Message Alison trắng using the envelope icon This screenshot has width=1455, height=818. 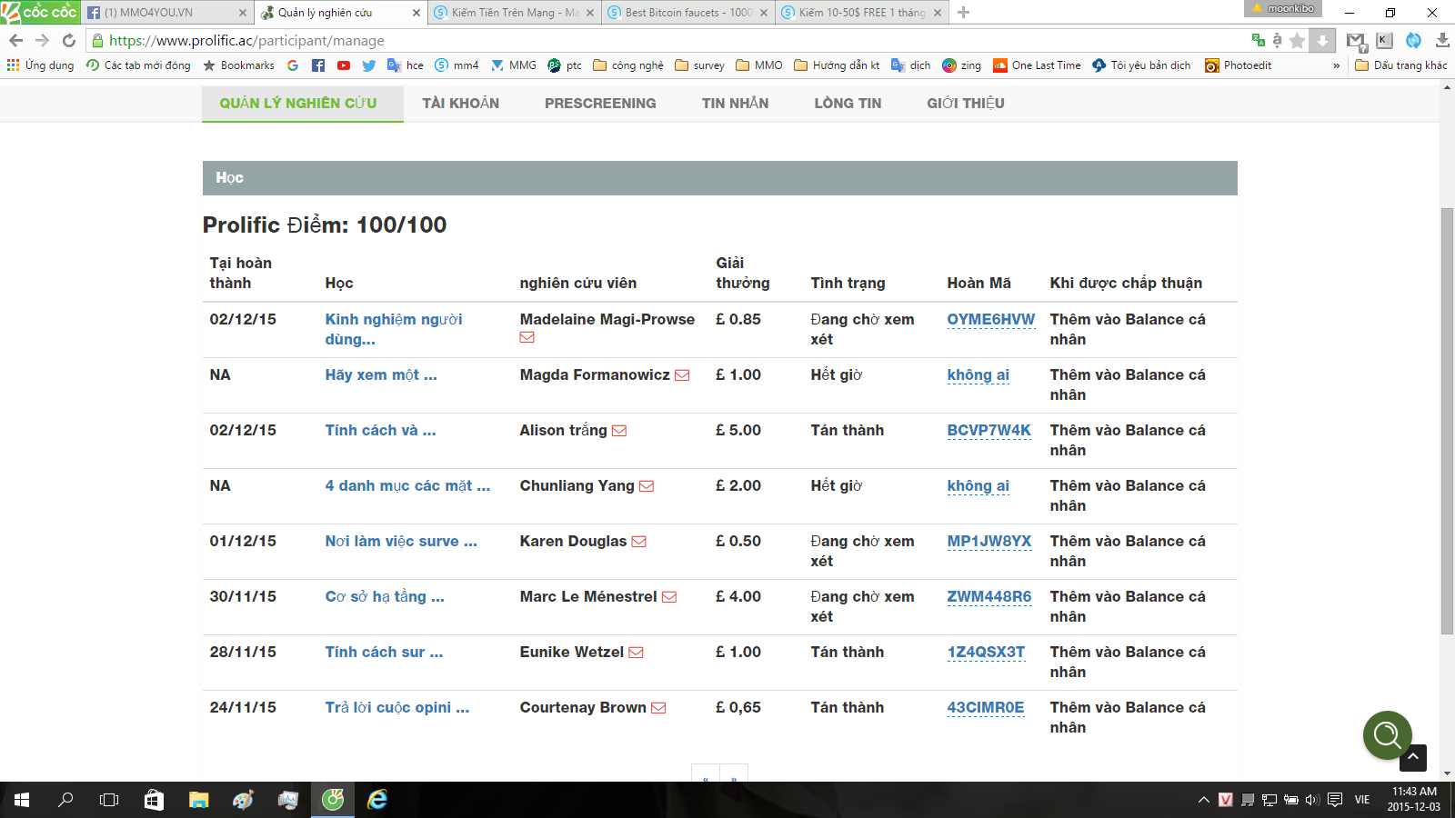coord(619,431)
